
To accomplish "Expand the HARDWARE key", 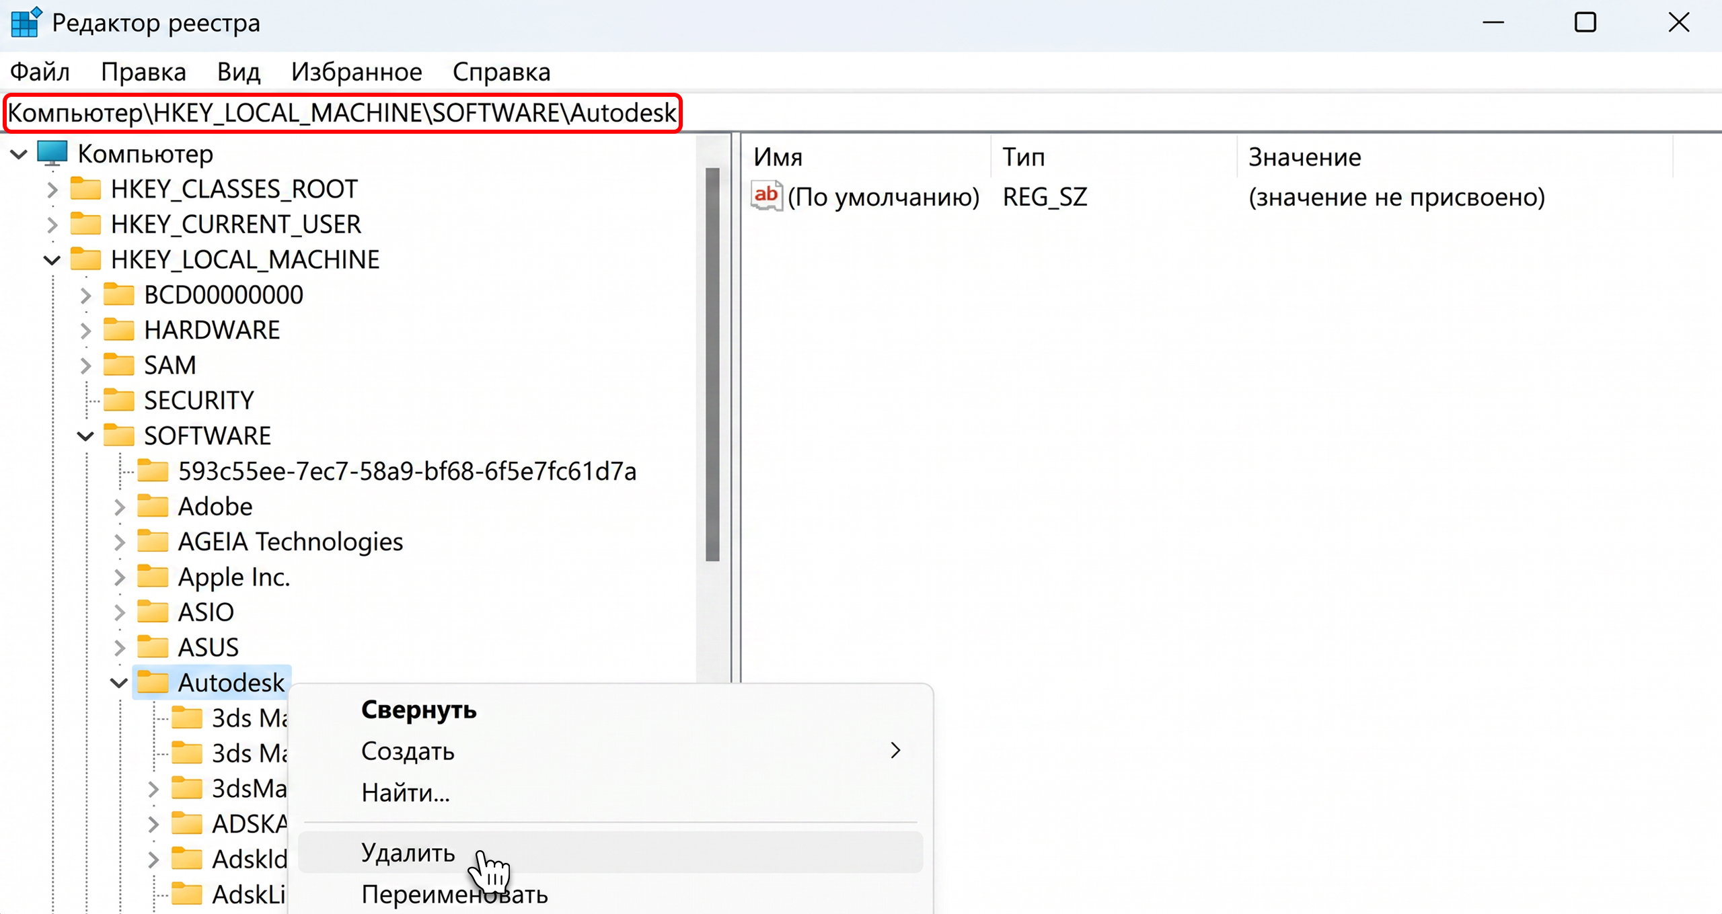I will pos(85,331).
